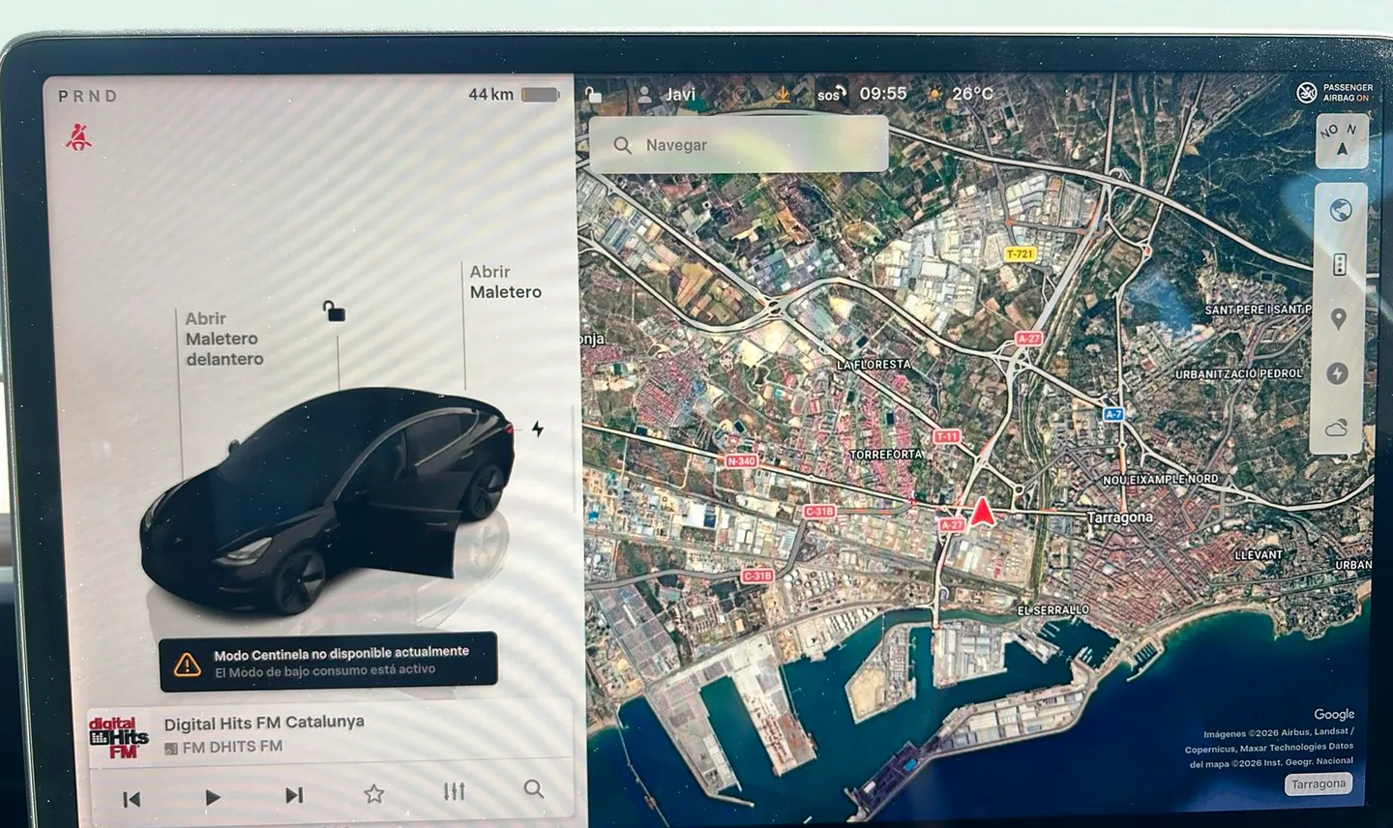Image resolution: width=1393 pixels, height=828 pixels.
Task: Tap the 44 km range reading
Action: [x=490, y=94]
